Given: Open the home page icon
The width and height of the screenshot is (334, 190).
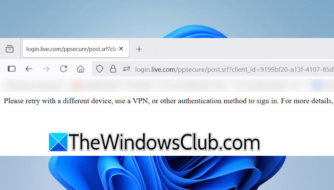Looking at the screenshot, I should (x=81, y=69).
